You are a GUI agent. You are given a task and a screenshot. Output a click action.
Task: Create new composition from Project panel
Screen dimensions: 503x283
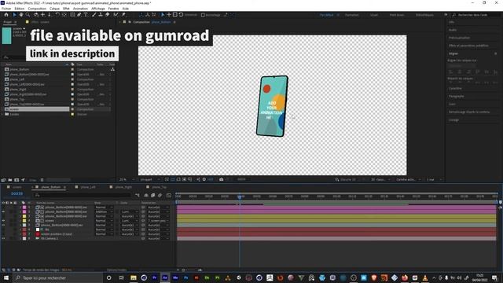17,180
